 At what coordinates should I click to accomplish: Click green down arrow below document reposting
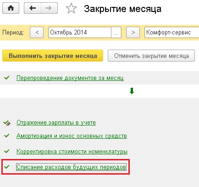point(132,91)
